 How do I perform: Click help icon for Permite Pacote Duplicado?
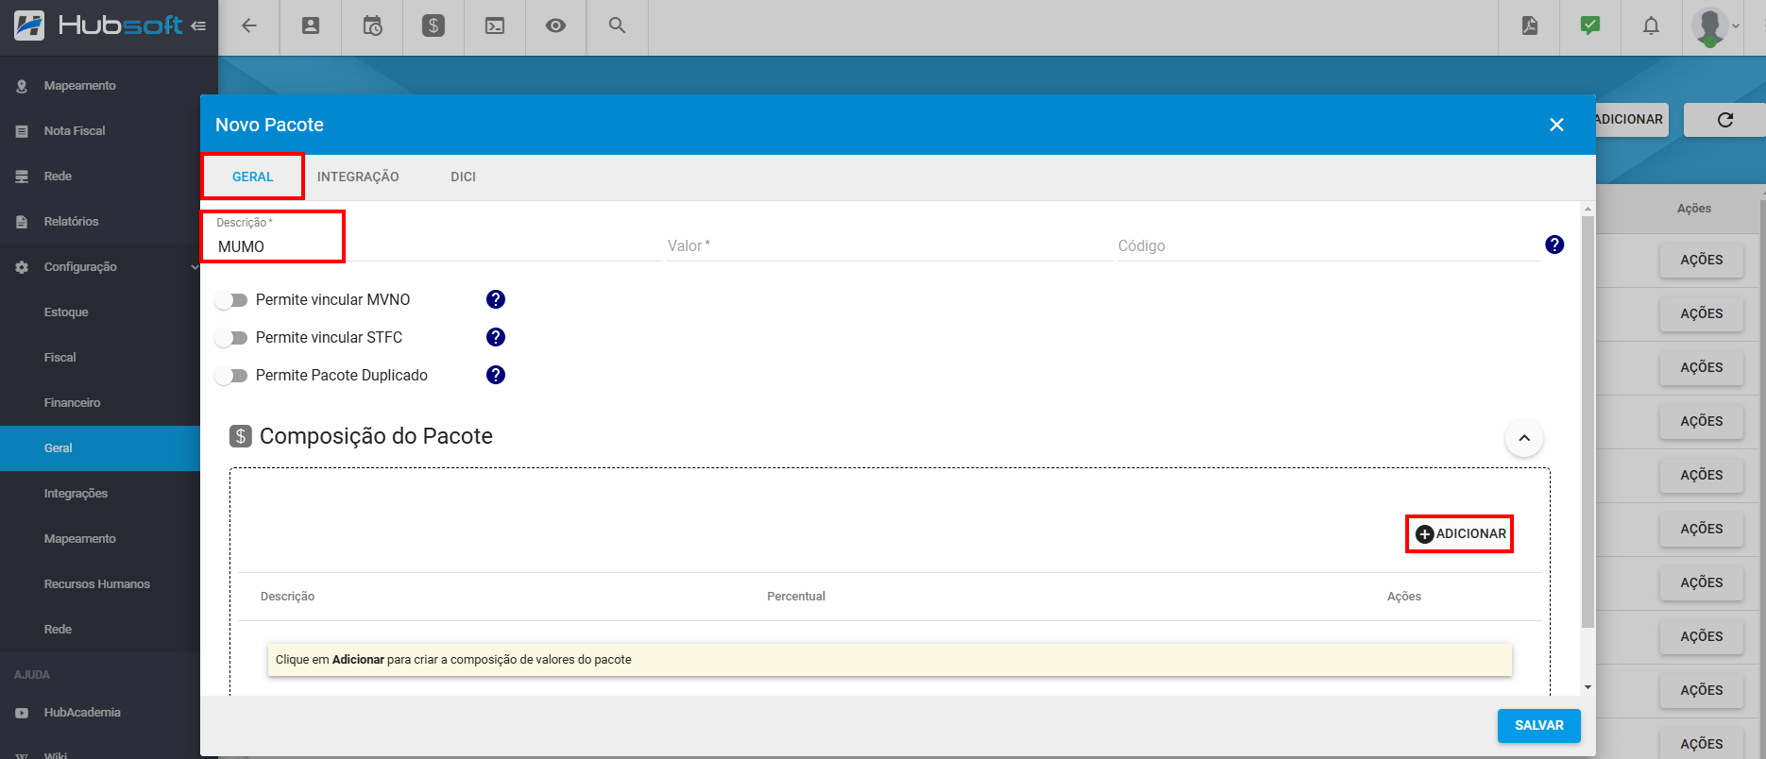[496, 375]
